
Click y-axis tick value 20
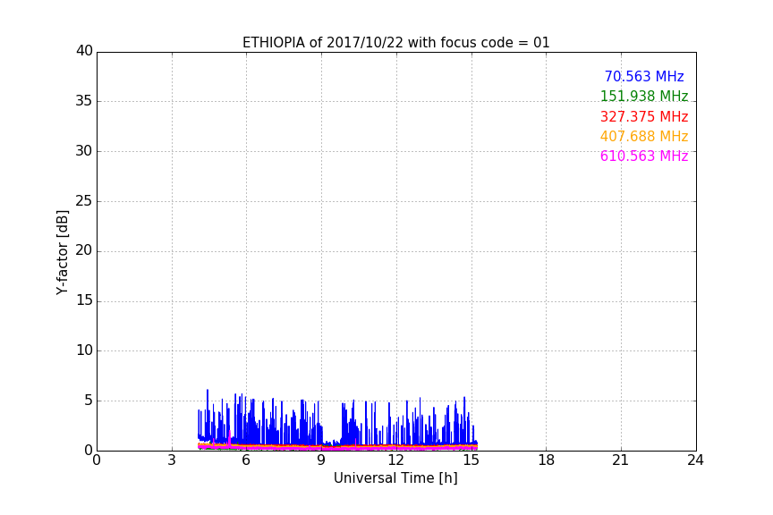[x=84, y=250]
